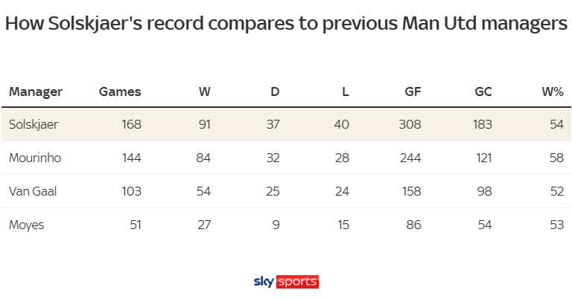Click the Manager column header
This screenshot has height=299, width=572.
click(36, 92)
